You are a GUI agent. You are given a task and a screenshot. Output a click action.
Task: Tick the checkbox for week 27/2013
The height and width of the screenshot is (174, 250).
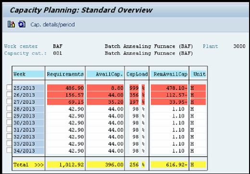(9, 101)
